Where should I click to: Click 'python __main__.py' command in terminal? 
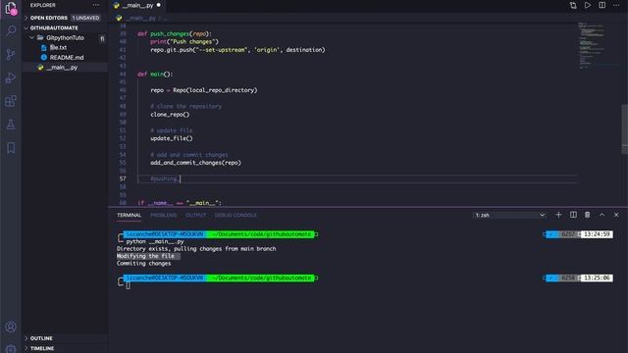pos(155,241)
